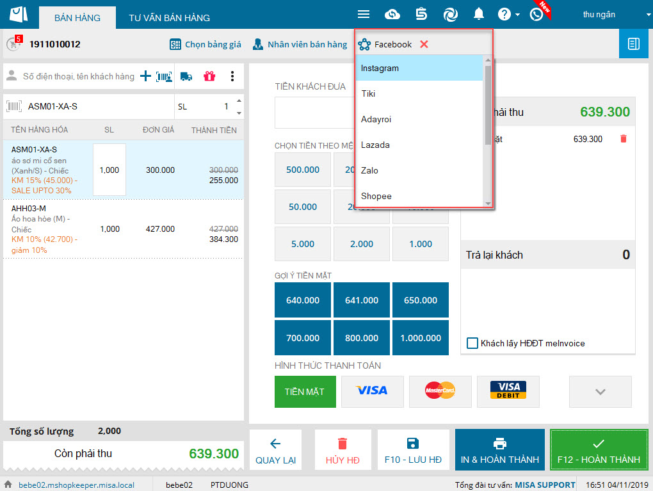Open the hamburger menu icon
The width and height of the screenshot is (653, 491).
363,15
